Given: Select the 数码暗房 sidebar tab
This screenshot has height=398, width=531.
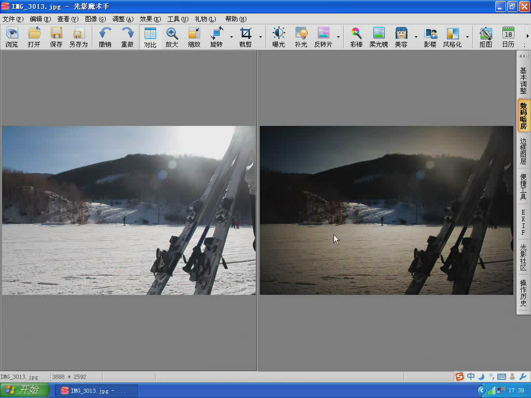Looking at the screenshot, I should point(523,116).
